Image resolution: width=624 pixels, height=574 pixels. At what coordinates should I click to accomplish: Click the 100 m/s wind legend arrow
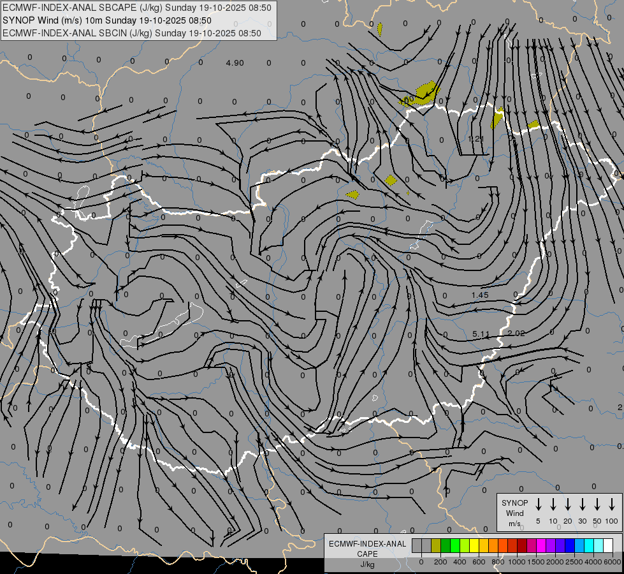click(x=612, y=504)
